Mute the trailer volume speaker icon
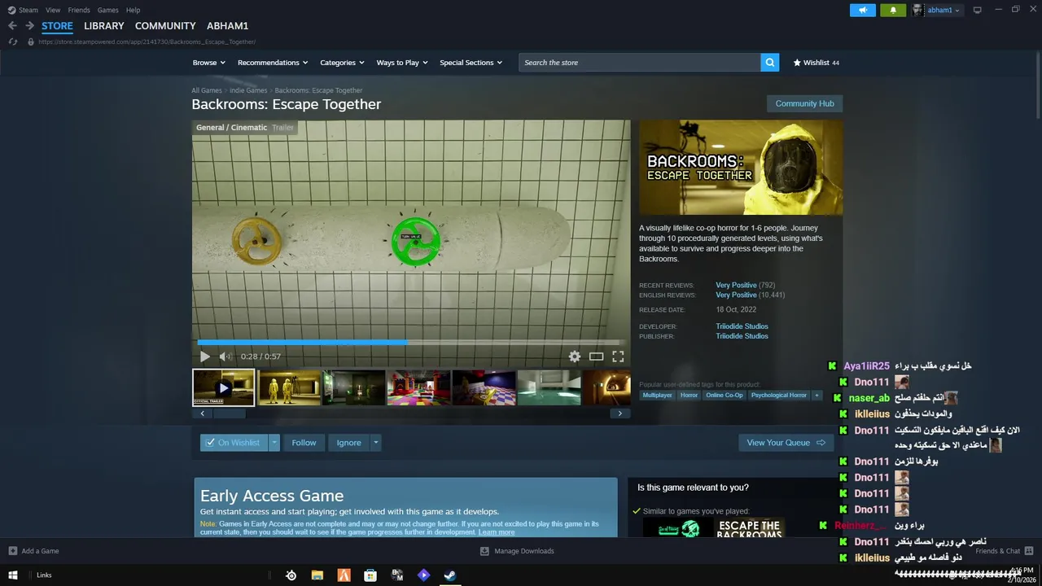Screen dimensions: 1042x586 (225, 356)
